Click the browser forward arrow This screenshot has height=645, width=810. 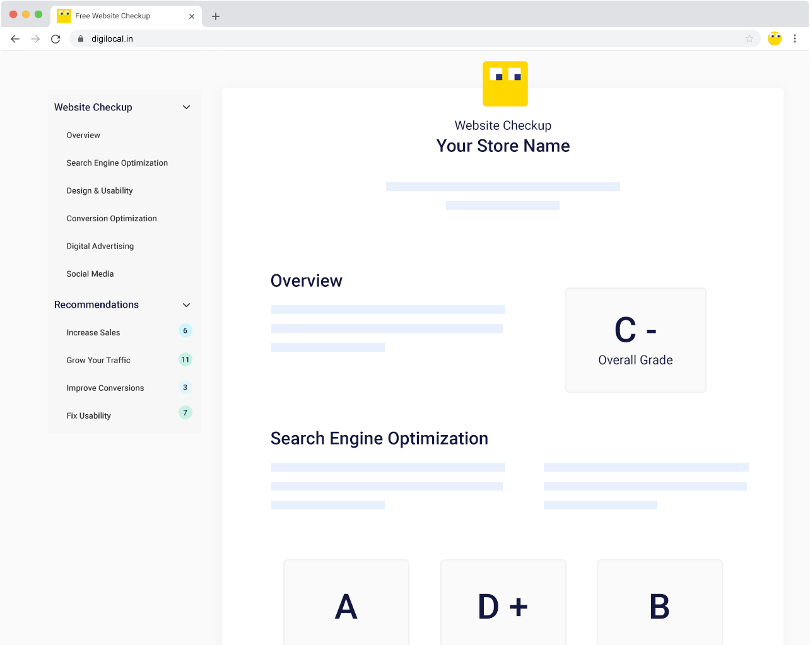pyautogui.click(x=35, y=39)
